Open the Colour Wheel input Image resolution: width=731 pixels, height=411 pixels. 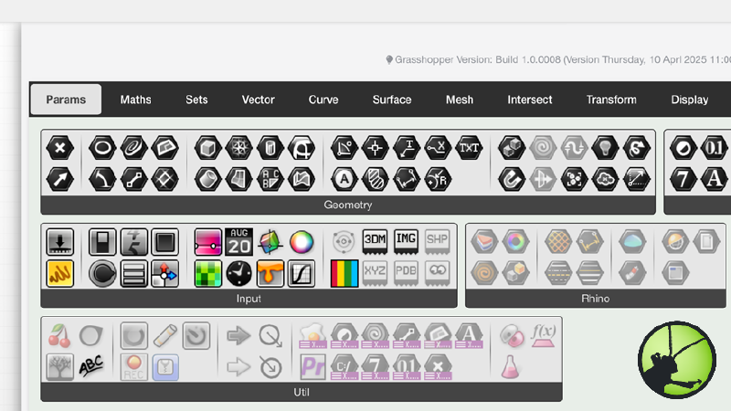302,242
